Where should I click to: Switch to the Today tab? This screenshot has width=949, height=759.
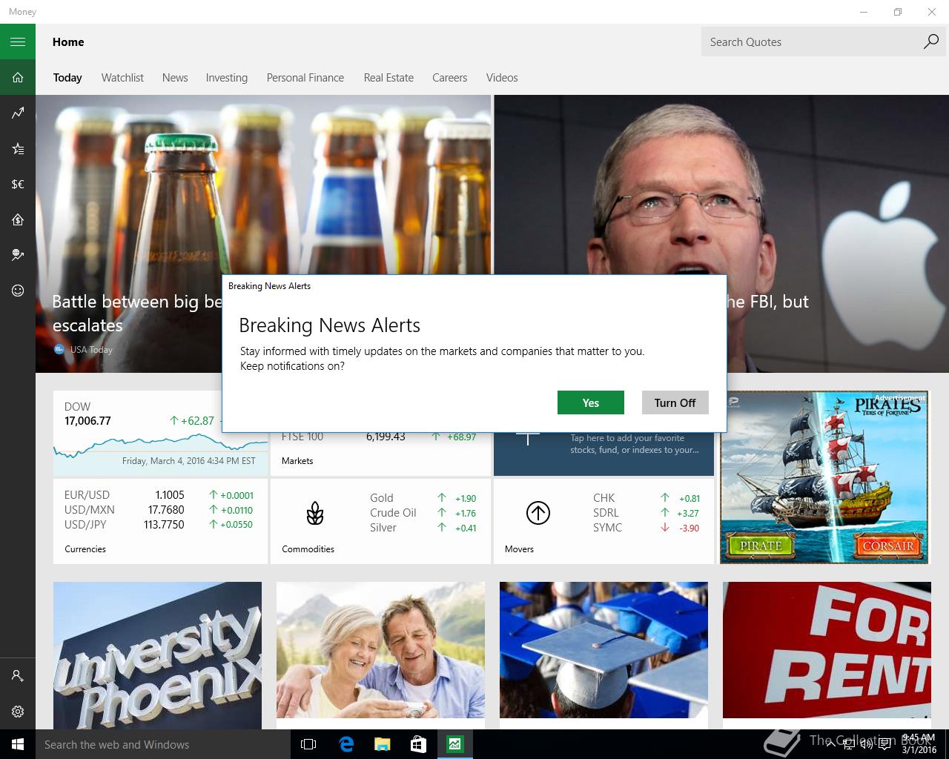(67, 78)
